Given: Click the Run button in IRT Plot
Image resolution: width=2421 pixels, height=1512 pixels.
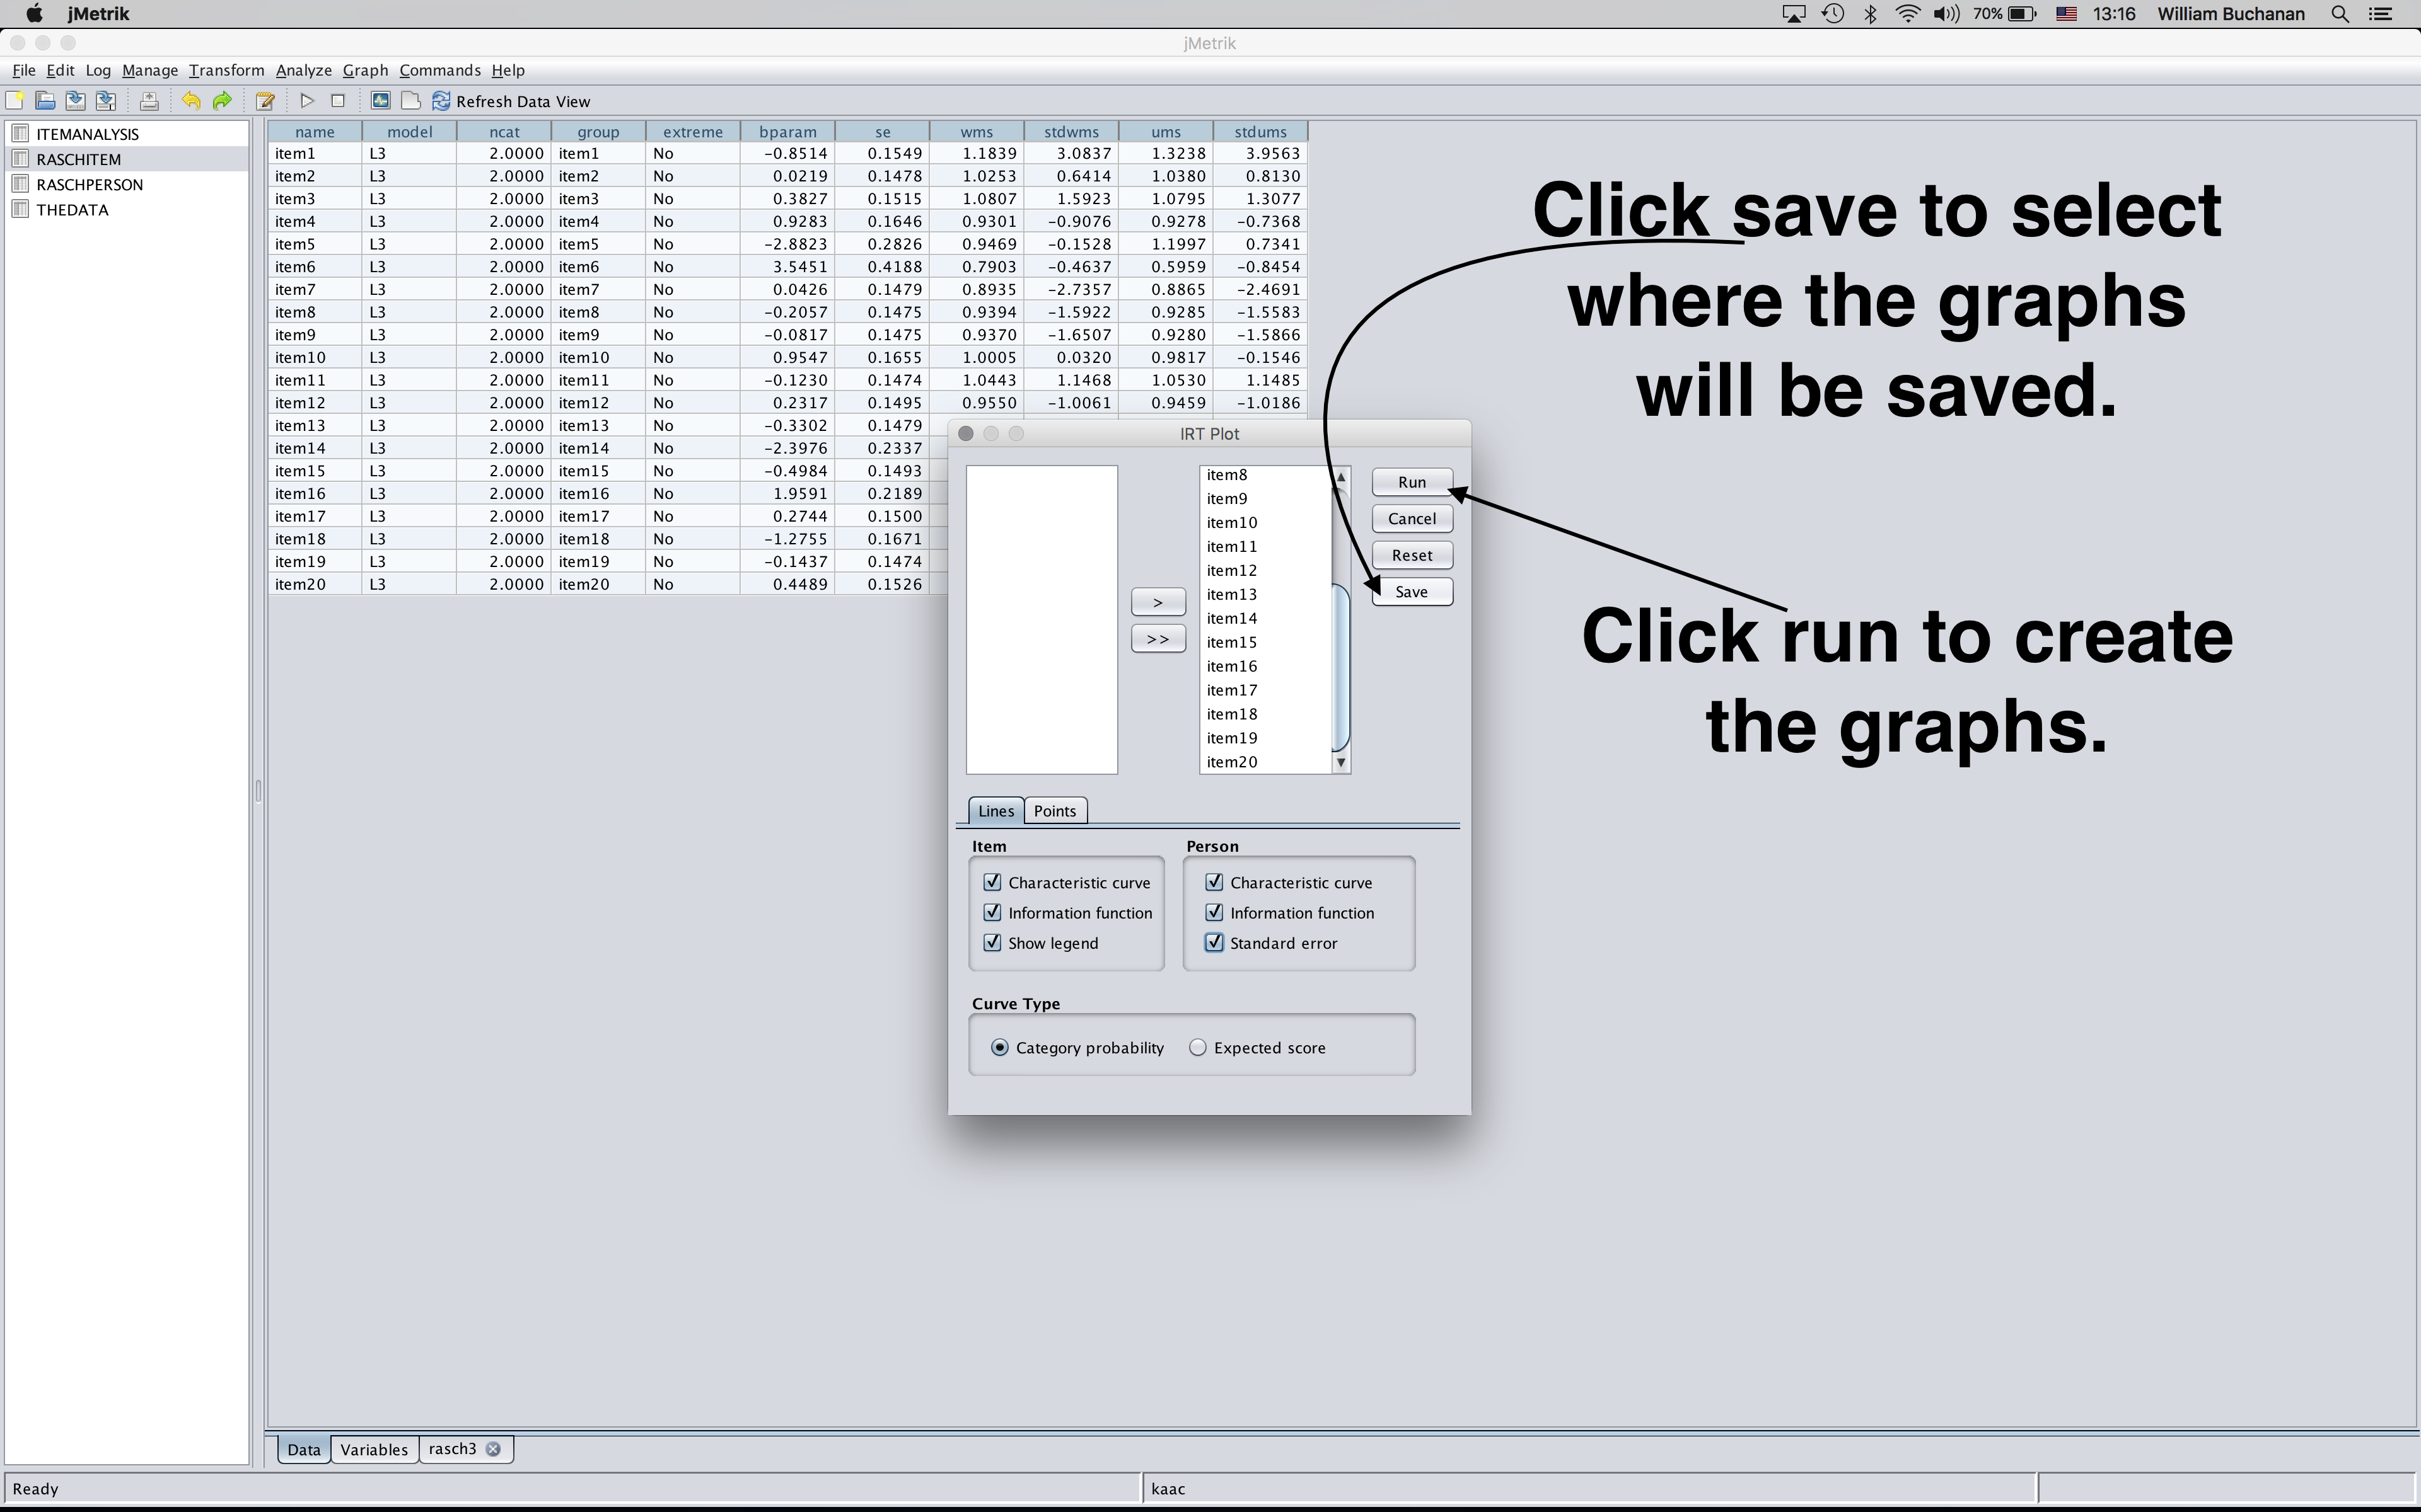Looking at the screenshot, I should (x=1412, y=482).
